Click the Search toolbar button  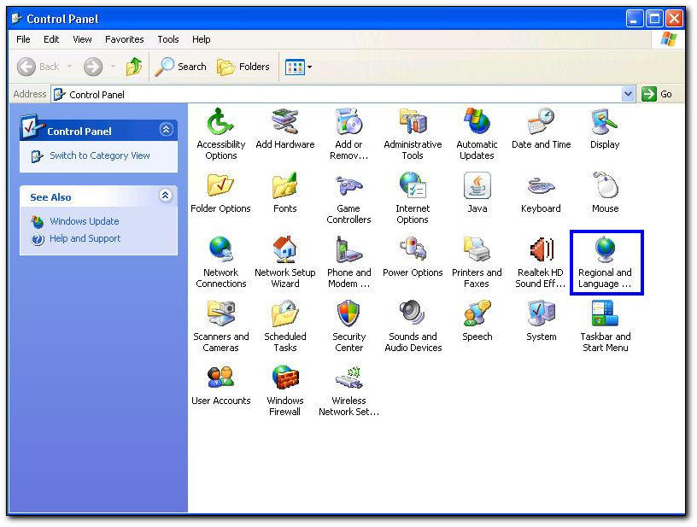coord(180,67)
